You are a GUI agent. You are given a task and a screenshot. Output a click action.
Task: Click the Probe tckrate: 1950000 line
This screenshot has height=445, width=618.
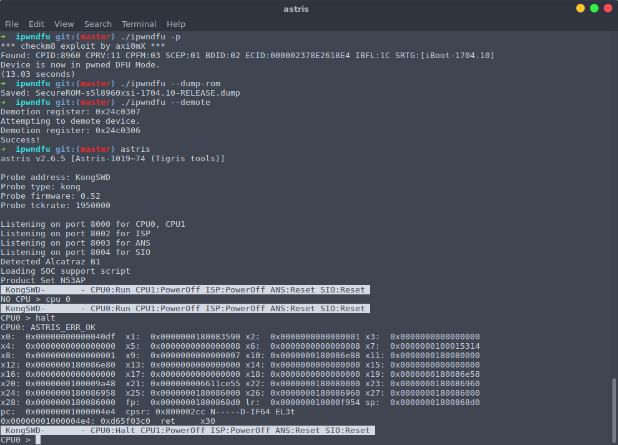coord(56,206)
